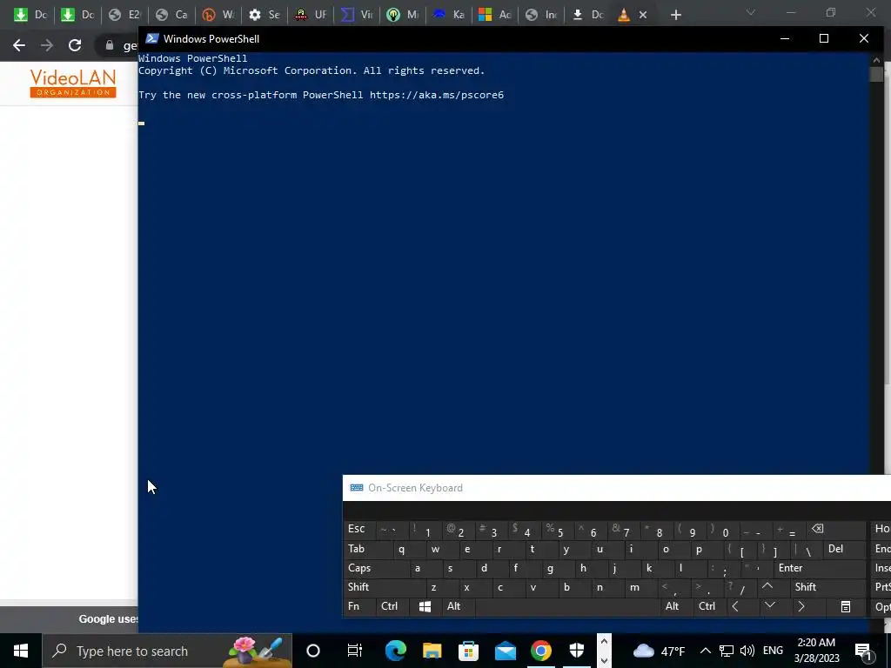Image resolution: width=891 pixels, height=668 pixels.
Task: Open the volume speaker tray icon
Action: 747,651
